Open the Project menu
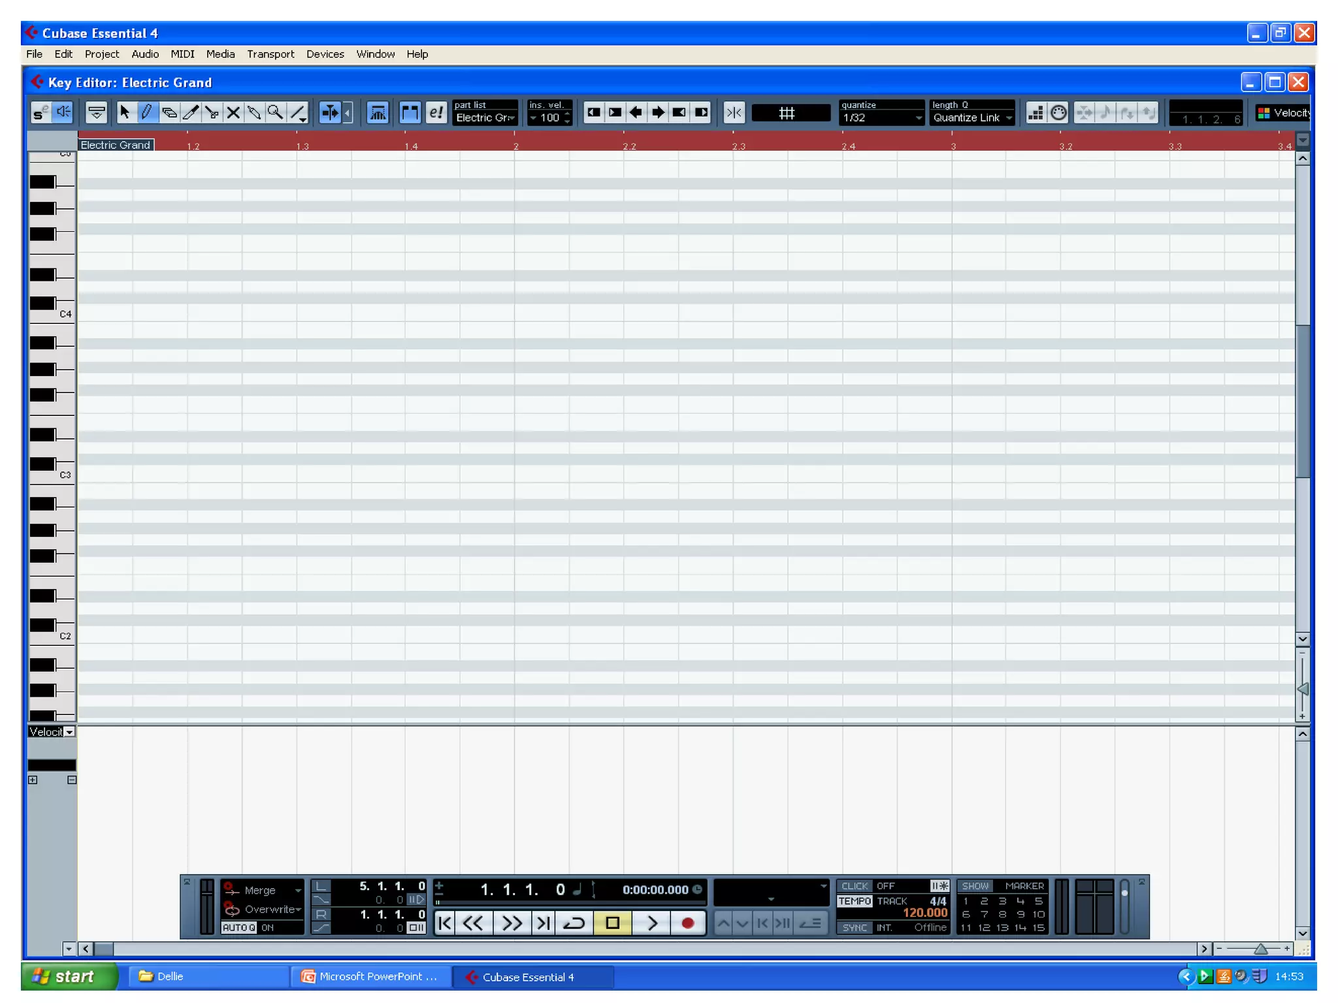 (x=102, y=54)
